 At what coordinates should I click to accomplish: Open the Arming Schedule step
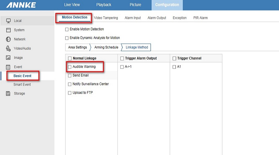pos(106,47)
